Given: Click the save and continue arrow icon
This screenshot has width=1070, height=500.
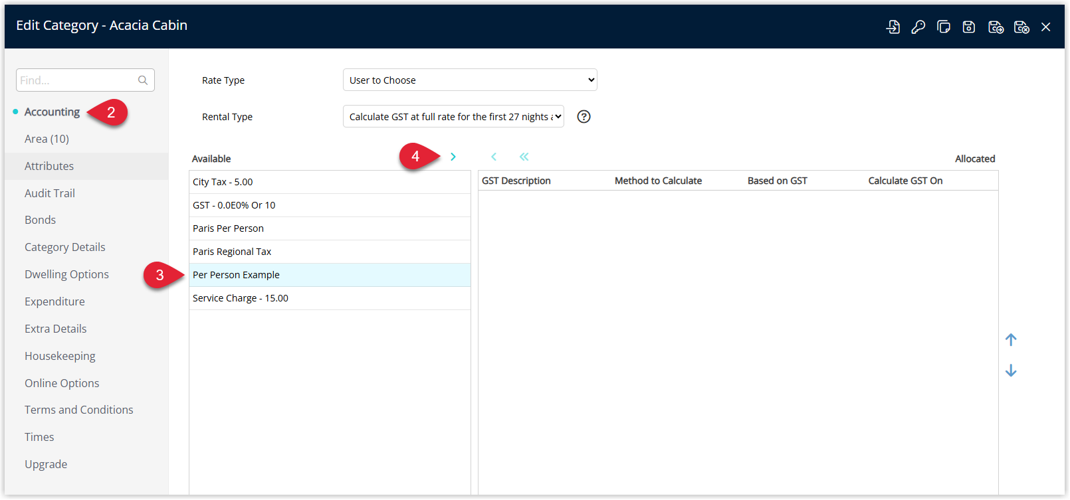Looking at the screenshot, I should point(996,27).
